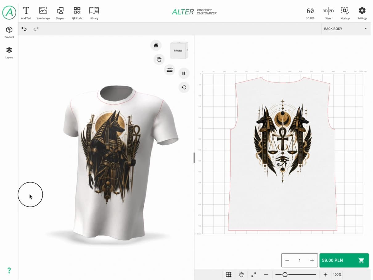Click the FRONT face of view cube
This screenshot has height=280, width=373.
tap(178, 51)
